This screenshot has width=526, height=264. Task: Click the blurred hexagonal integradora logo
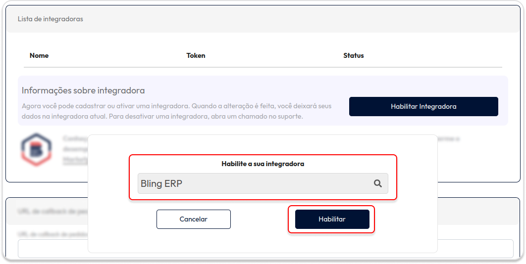point(36,149)
